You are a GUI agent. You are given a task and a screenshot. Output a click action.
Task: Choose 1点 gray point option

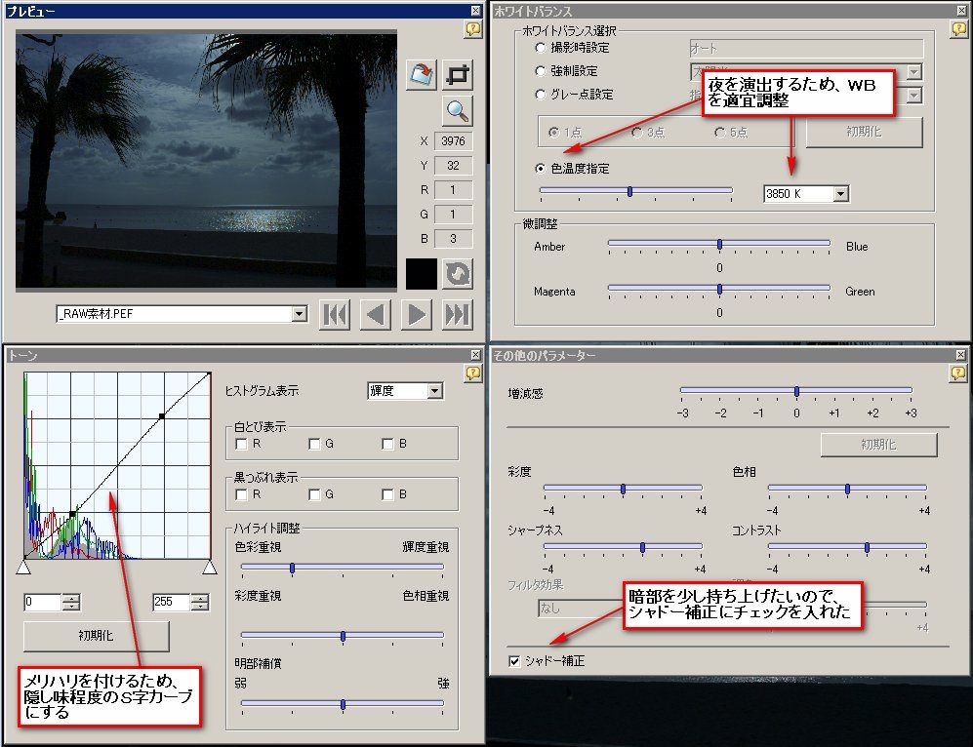click(x=553, y=132)
